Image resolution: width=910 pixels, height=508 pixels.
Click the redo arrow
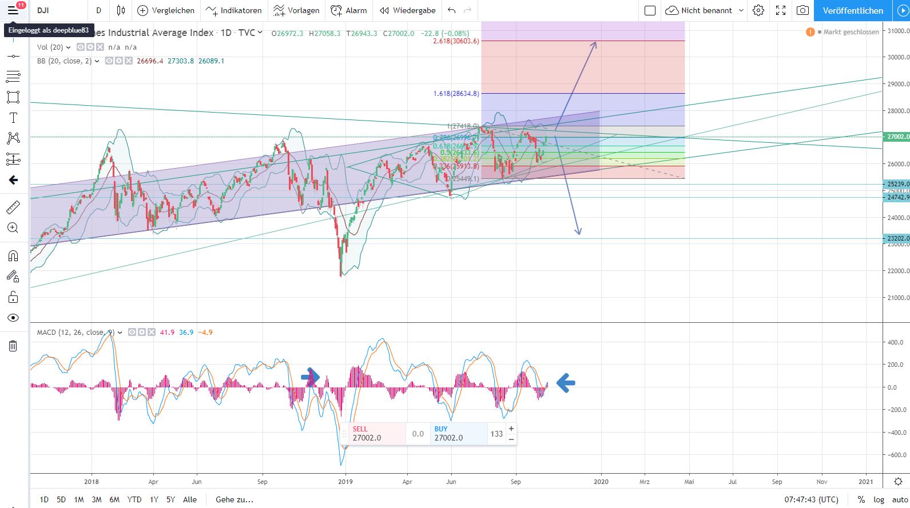[x=468, y=10]
